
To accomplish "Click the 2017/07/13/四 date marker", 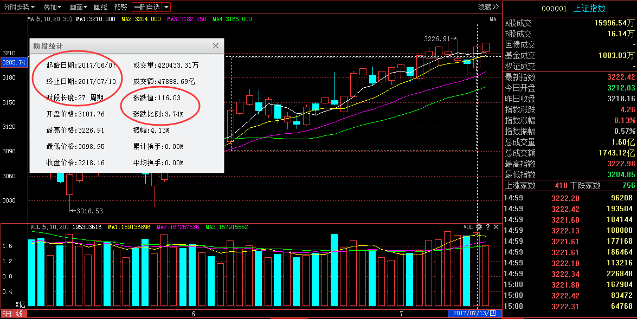I will 474,314.
